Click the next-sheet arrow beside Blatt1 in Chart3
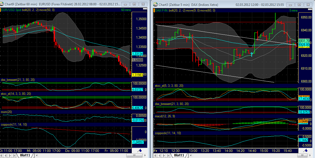Image resolution: width=315 pixels, height=158 pixels. [x=164, y=155]
